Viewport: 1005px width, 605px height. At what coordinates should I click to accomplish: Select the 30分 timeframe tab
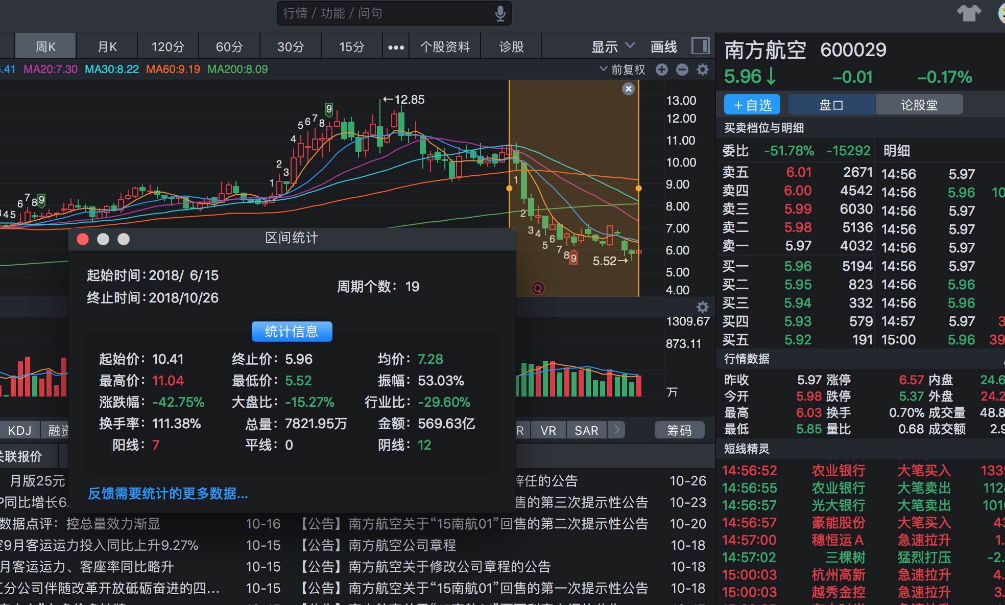coord(291,46)
